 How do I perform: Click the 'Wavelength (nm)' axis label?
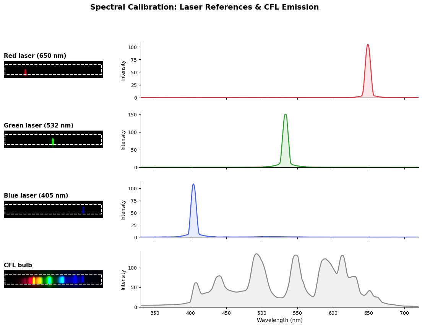(279, 320)
